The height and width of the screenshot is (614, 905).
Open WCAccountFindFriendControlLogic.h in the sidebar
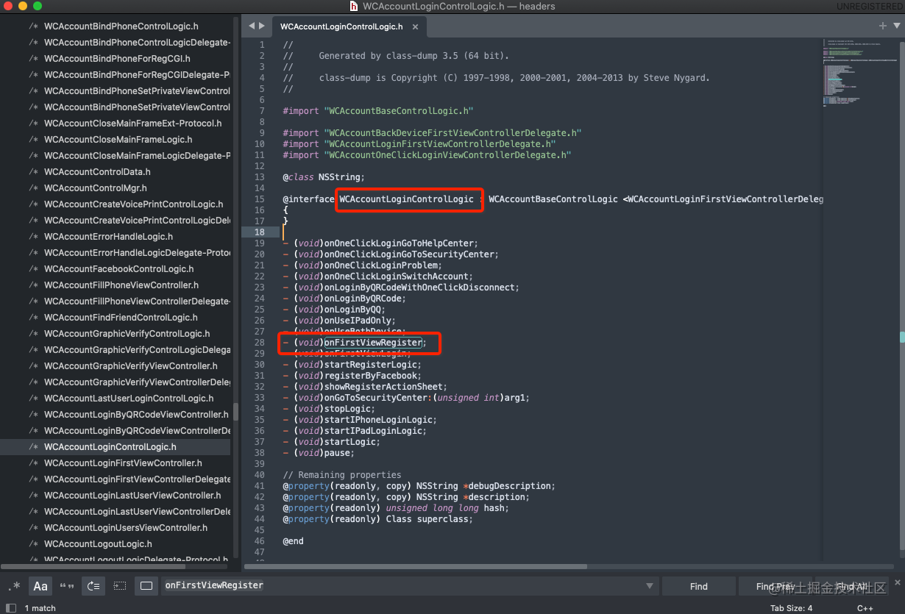tap(121, 318)
